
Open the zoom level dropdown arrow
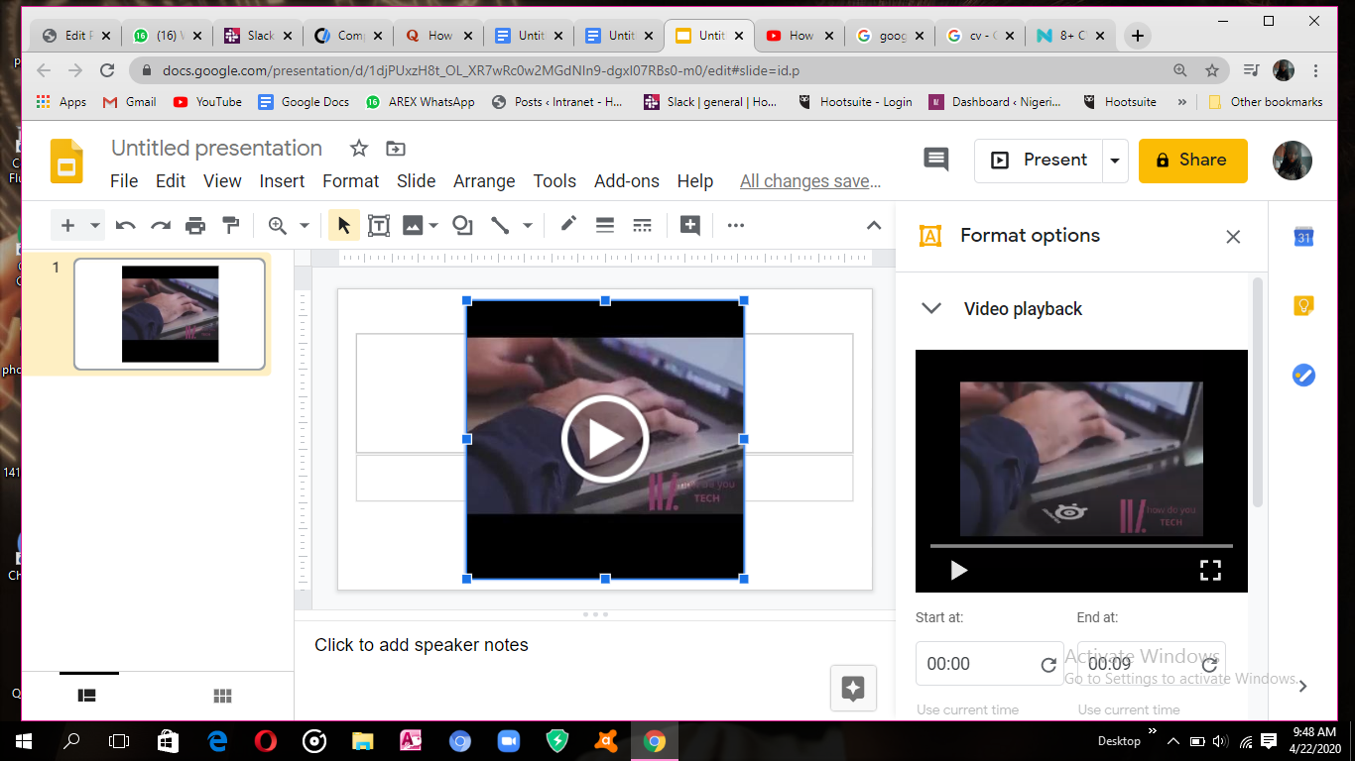(305, 226)
